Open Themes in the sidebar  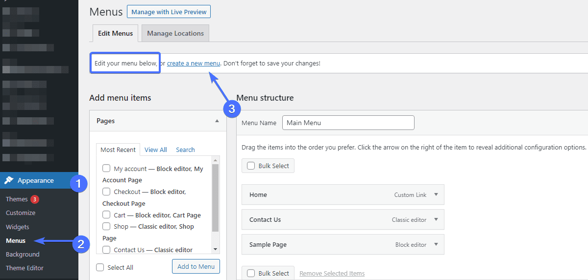pyautogui.click(x=17, y=199)
